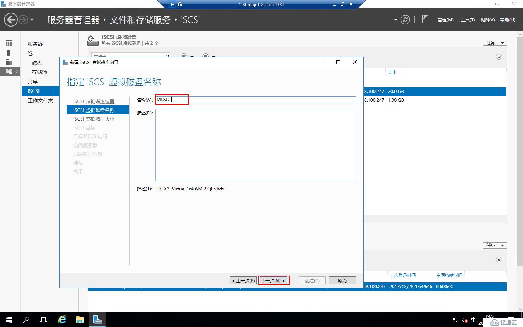Click the search magnifier in filter box
The width and height of the screenshot is (523, 327).
pyautogui.click(x=167, y=56)
